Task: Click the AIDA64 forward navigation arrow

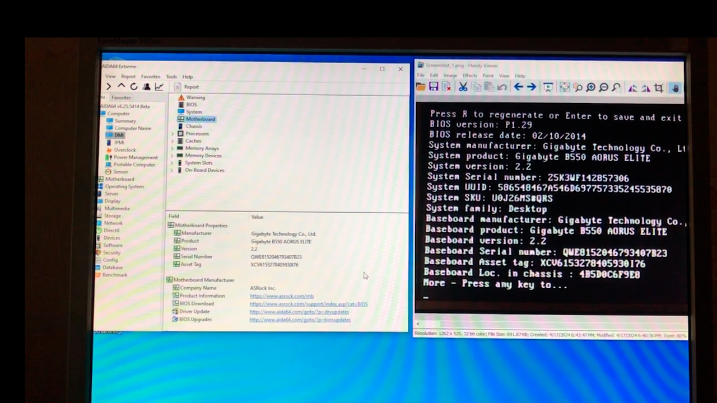Action: pyautogui.click(x=109, y=87)
